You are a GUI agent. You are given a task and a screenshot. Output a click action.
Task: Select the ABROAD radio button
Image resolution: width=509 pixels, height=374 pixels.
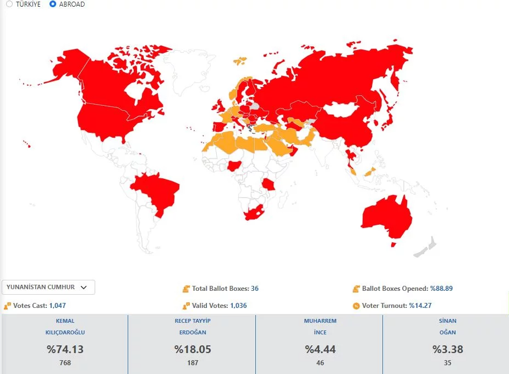coord(53,4)
